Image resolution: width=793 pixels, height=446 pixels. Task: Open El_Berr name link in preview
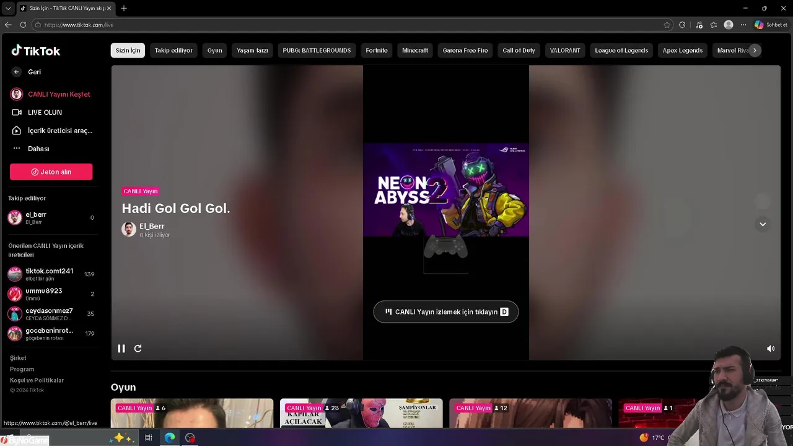[152, 226]
